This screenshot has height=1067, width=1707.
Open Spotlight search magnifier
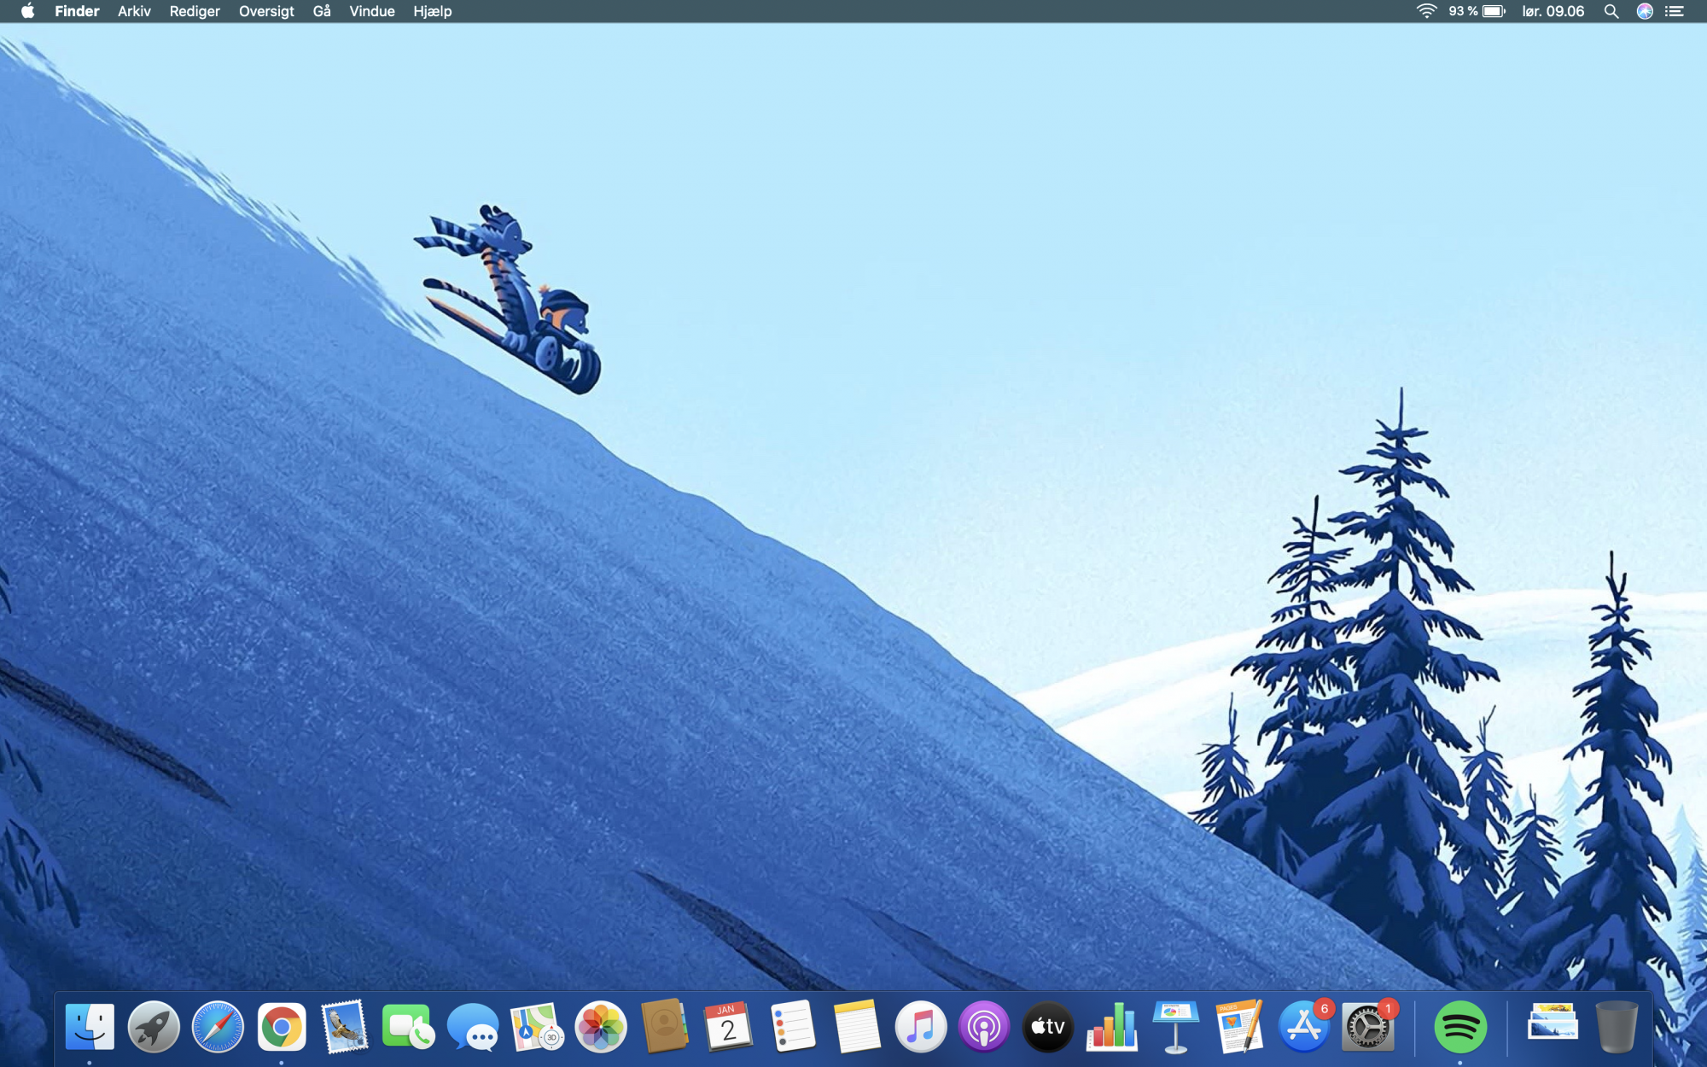coord(1611,11)
